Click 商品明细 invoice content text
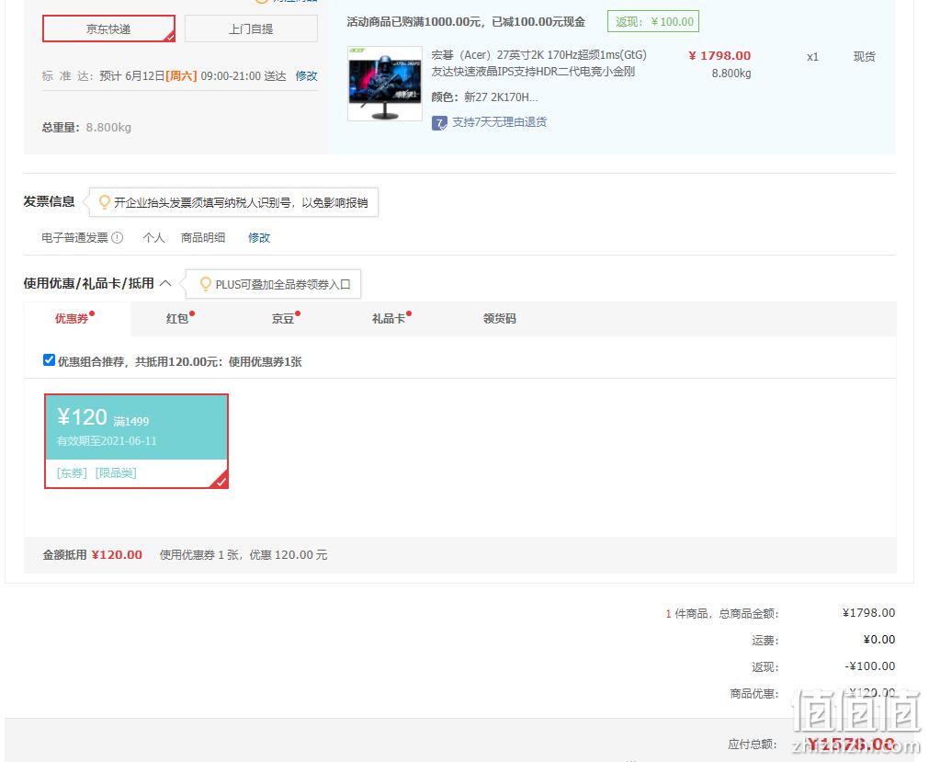The width and height of the screenshot is (929, 762). pos(203,237)
